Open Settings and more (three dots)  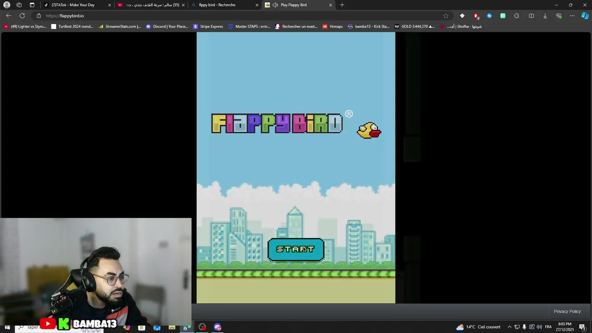[572, 16]
